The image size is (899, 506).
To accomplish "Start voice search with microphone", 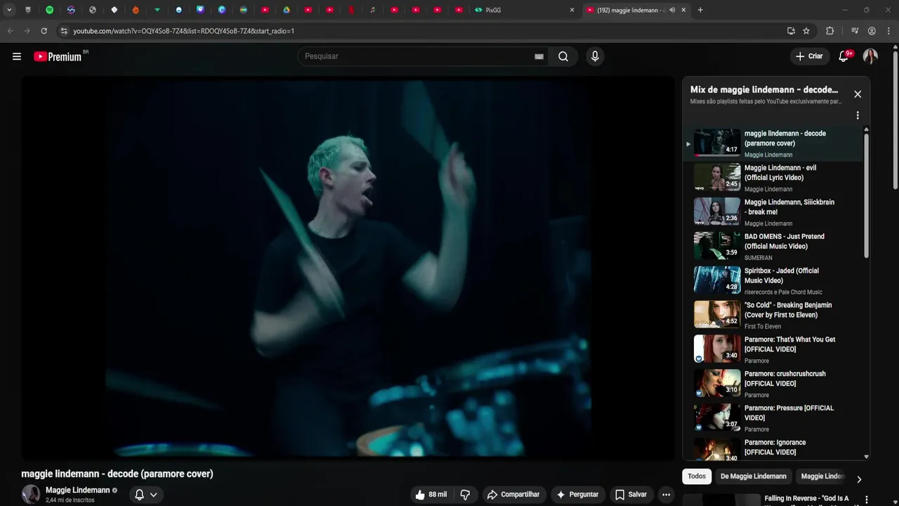I will pyautogui.click(x=595, y=56).
